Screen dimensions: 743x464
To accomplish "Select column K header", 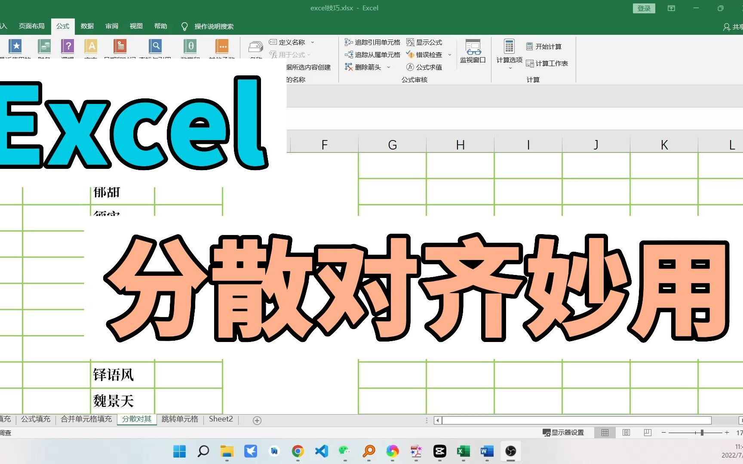I will [x=664, y=145].
